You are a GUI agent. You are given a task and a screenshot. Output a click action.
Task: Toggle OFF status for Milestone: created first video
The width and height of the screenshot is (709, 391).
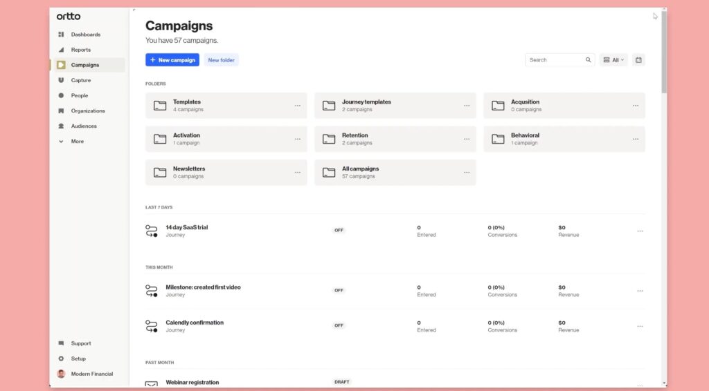[x=339, y=290]
